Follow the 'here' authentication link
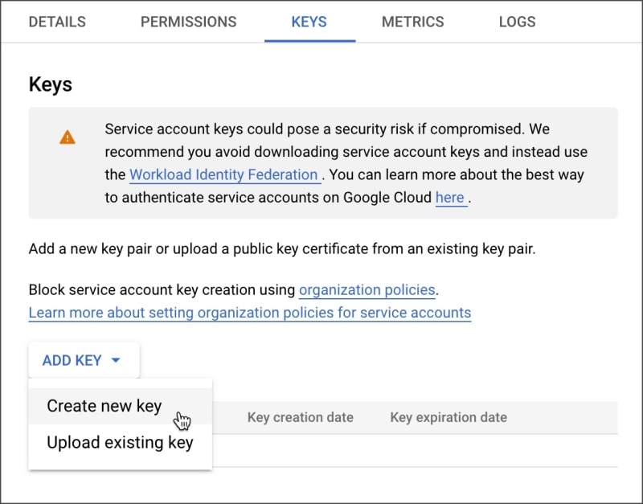This screenshot has width=643, height=504. pyautogui.click(x=450, y=197)
